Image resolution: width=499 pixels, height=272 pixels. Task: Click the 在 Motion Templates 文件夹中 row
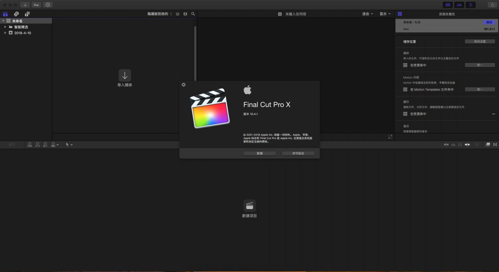coord(428,89)
